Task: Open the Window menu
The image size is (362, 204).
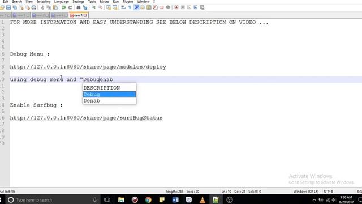Action: tap(143, 2)
